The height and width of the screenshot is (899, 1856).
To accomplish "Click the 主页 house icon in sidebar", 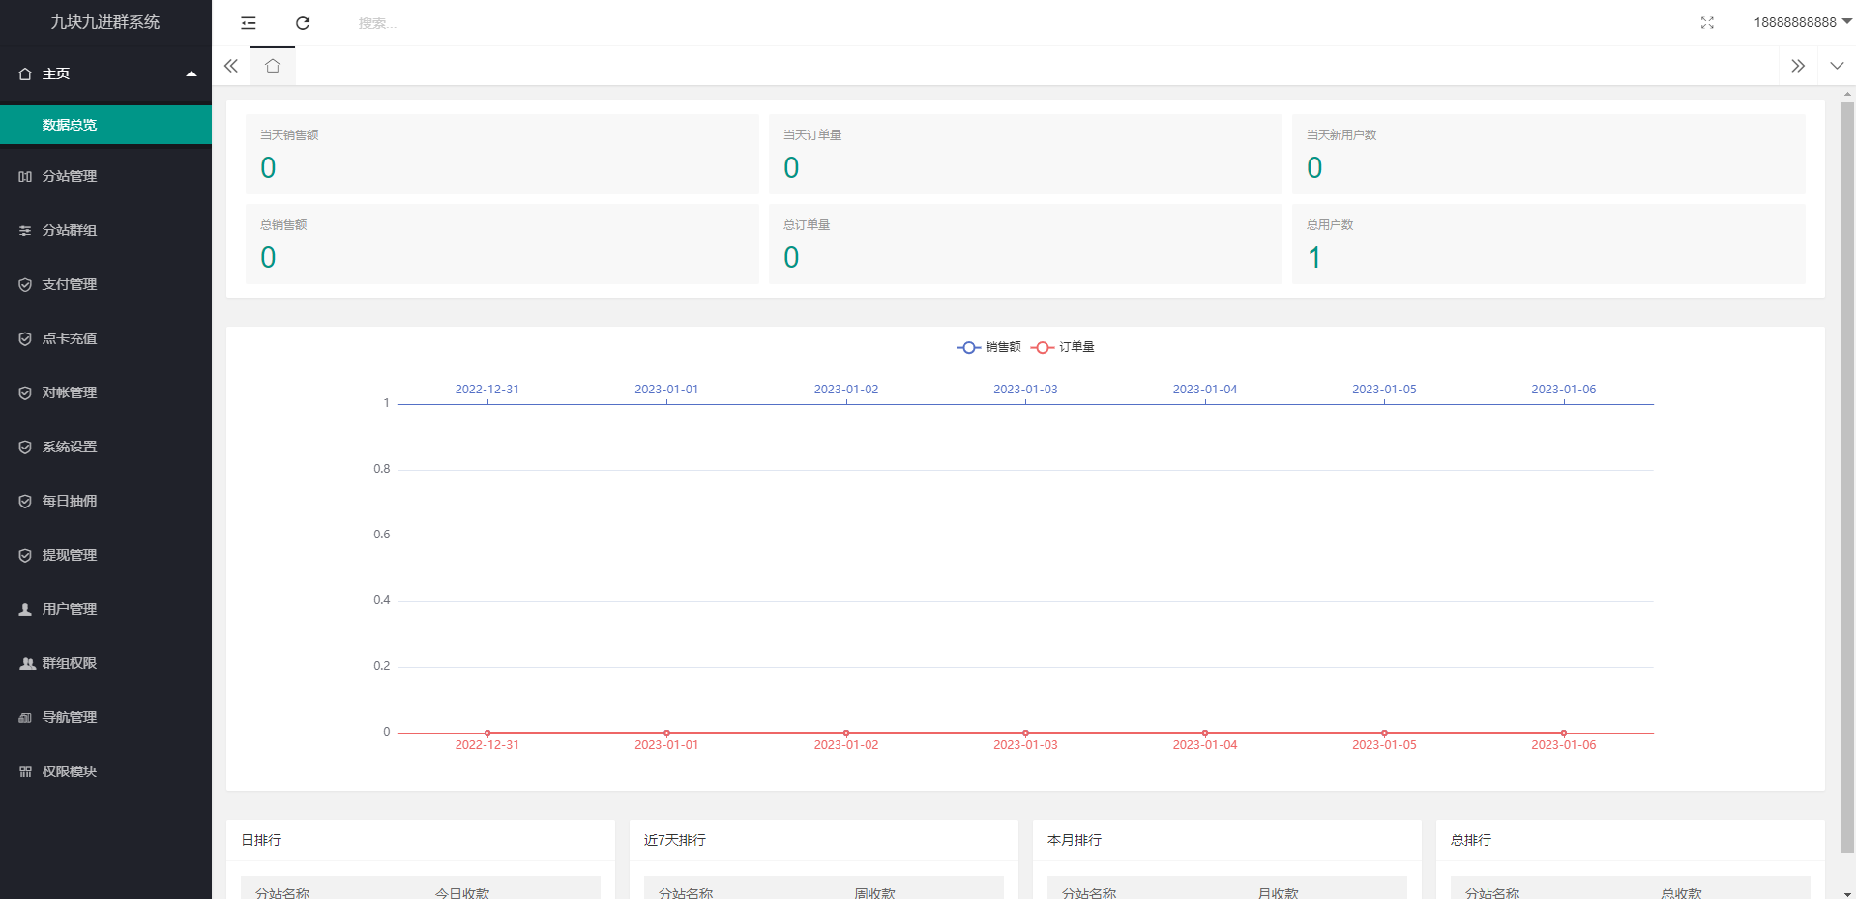I will point(25,73).
